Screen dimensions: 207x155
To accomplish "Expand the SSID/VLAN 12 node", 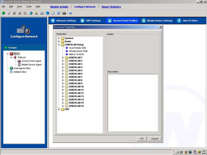I will (x=63, y=93).
